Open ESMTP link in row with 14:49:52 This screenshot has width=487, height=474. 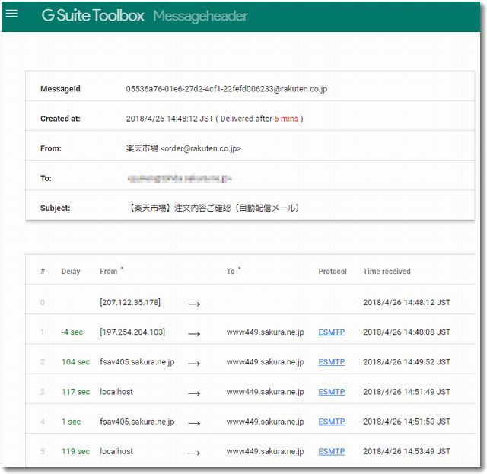pos(332,362)
